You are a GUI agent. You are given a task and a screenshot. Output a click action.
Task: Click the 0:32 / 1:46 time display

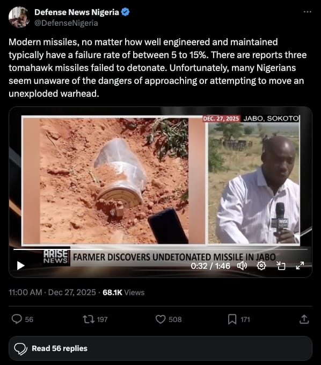(210, 266)
